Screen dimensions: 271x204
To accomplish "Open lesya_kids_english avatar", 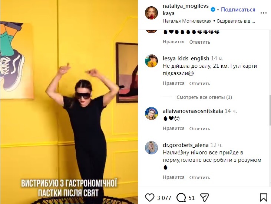I will click(x=151, y=61).
